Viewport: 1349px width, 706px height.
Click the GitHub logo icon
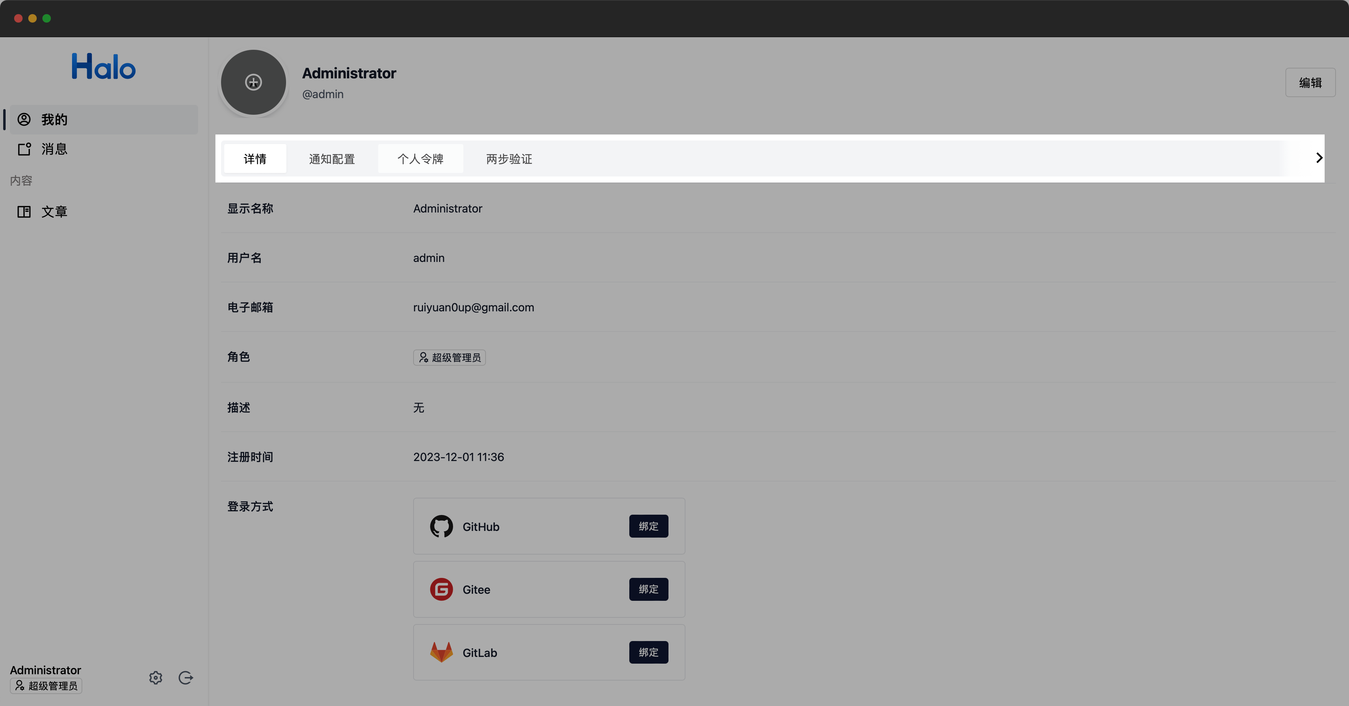point(441,526)
